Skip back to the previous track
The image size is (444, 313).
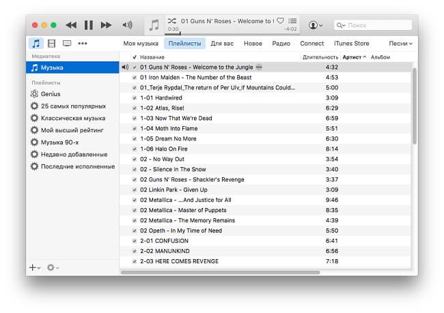click(71, 25)
